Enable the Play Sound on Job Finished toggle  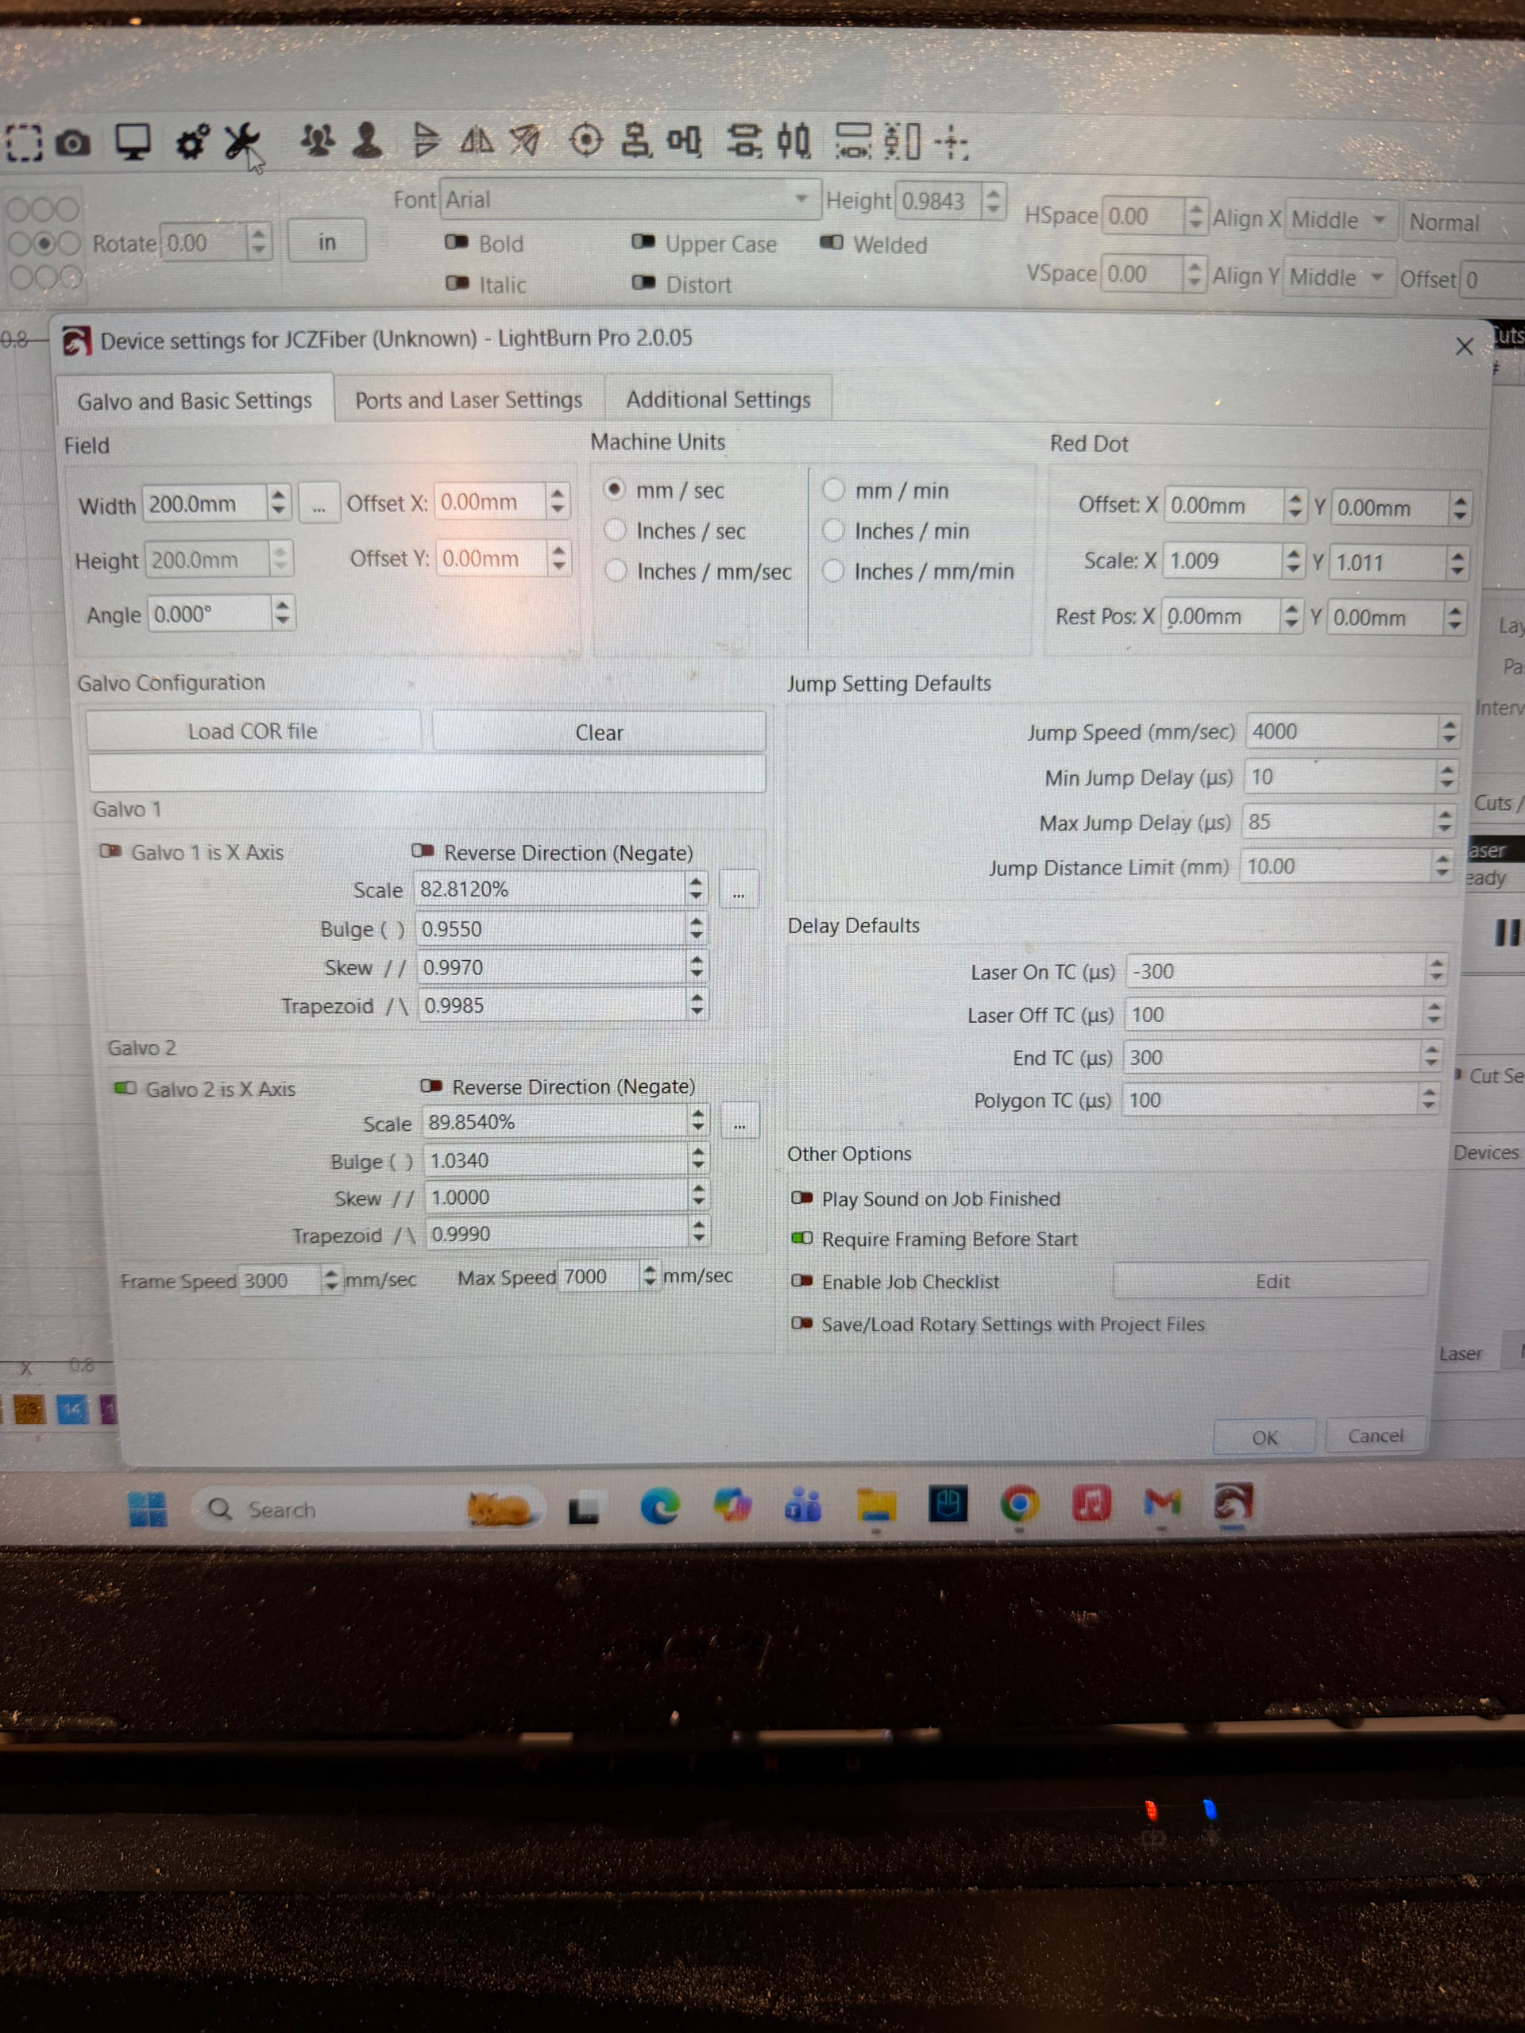click(801, 1198)
